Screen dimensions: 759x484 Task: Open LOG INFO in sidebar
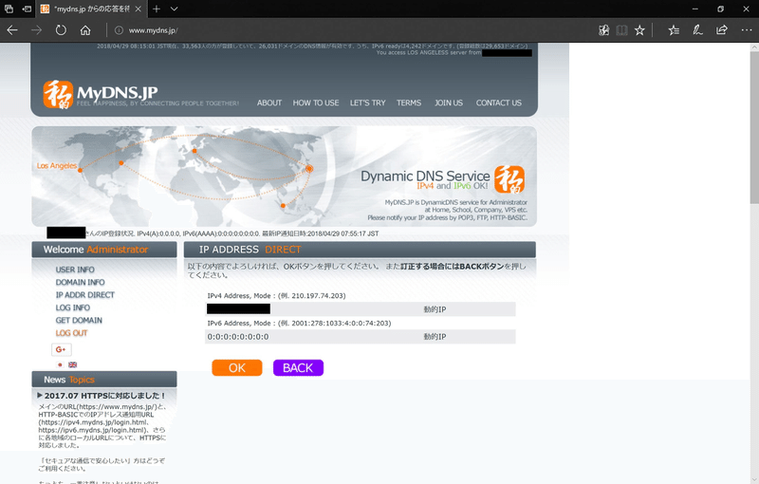coord(73,307)
